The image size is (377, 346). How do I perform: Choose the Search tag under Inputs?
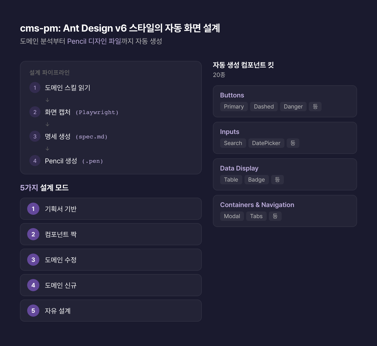pyautogui.click(x=233, y=143)
